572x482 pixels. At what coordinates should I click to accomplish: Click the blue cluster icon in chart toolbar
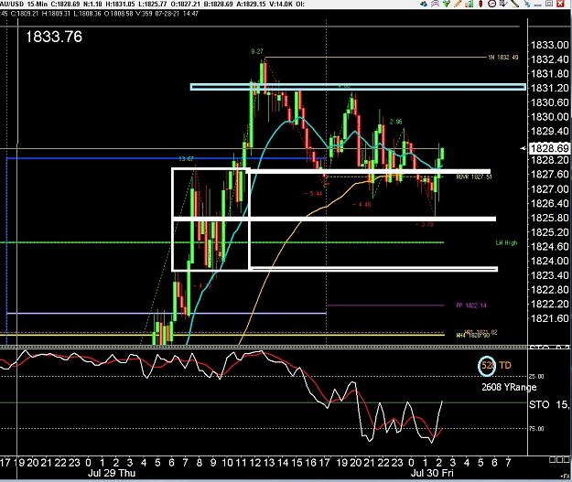424,4
